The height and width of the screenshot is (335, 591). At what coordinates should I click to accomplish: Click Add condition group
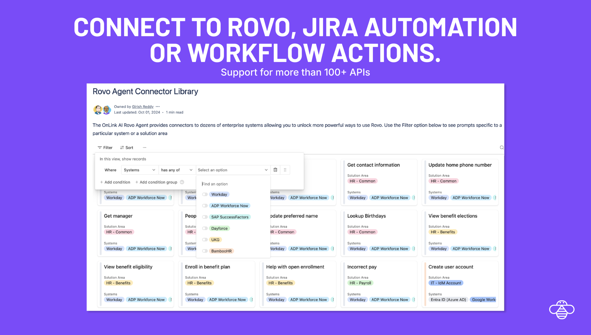156,182
